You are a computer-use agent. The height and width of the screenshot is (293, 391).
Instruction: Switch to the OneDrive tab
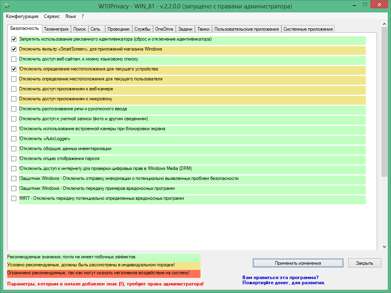pos(164,29)
